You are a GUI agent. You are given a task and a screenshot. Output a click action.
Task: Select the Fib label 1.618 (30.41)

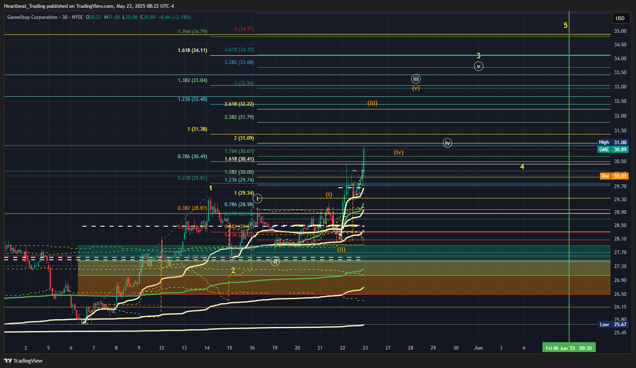coord(239,159)
